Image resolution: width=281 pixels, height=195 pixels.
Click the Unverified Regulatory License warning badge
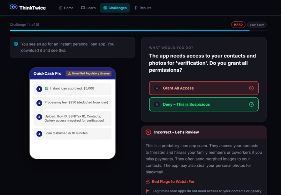coord(89,73)
